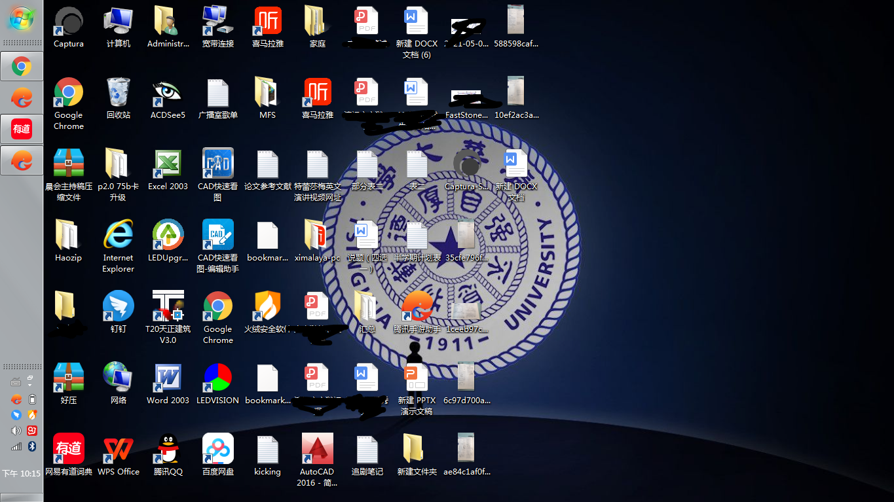
Task: Switch to Chrome via taskbar button
Action: click(22, 66)
